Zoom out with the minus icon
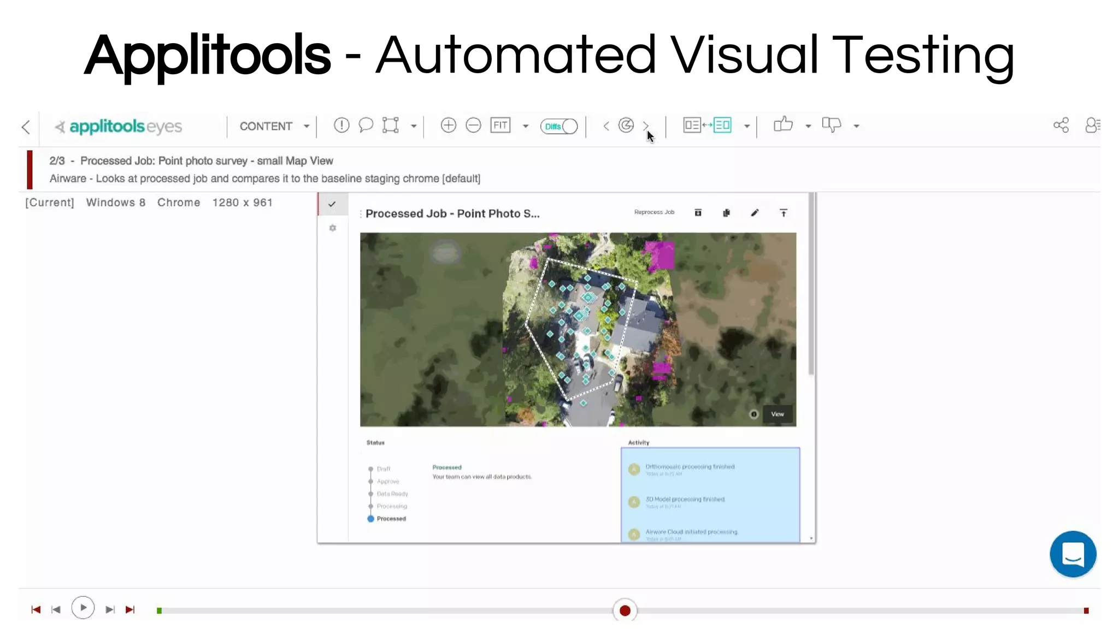 pos(473,125)
